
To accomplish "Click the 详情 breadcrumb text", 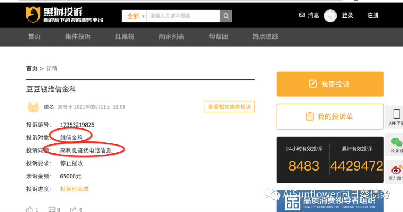I will coord(51,68).
